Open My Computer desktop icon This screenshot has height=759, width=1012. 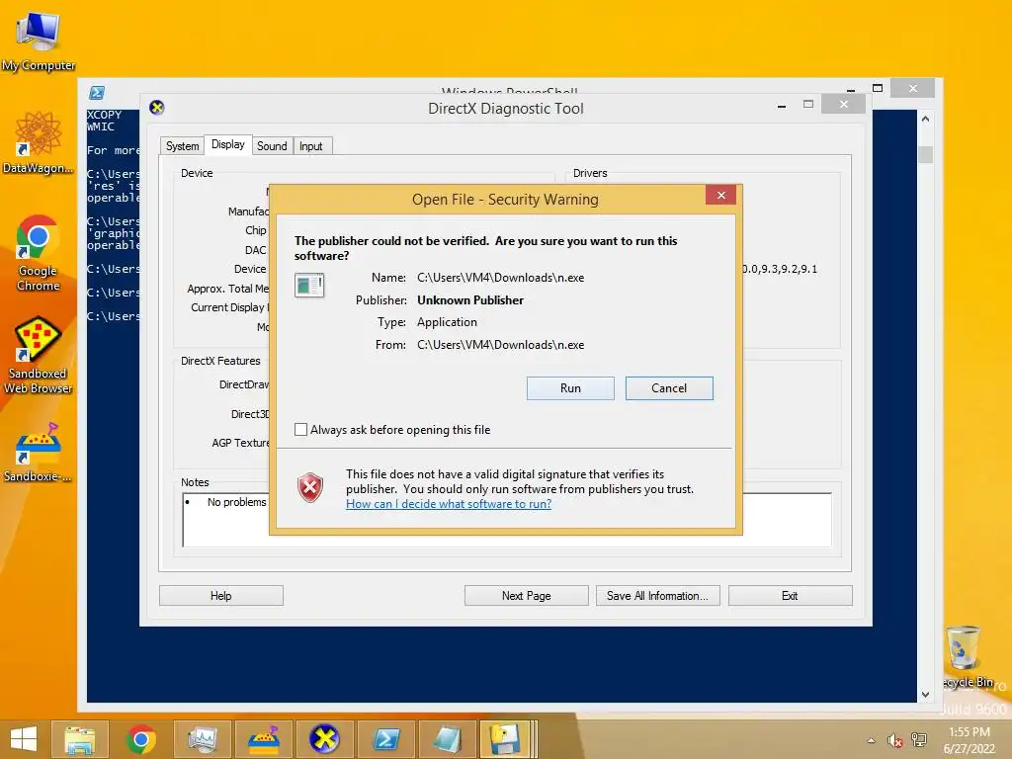coord(39,41)
